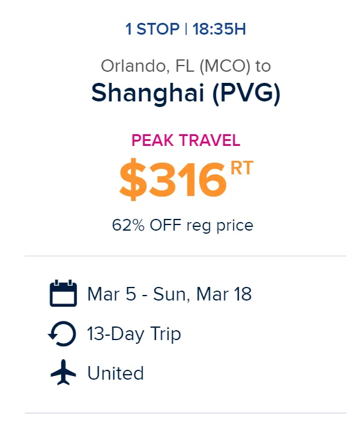
Task: Click the 18:35H flight duration text
Action: 219,29
